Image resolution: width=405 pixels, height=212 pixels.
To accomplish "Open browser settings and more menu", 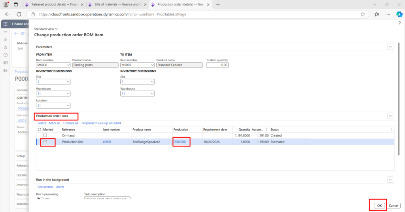I will (x=388, y=14).
